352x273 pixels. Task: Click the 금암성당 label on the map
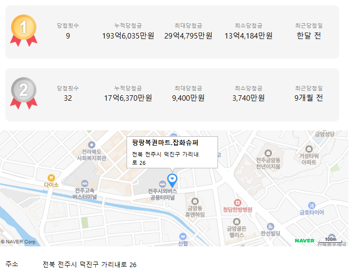coord(325,134)
